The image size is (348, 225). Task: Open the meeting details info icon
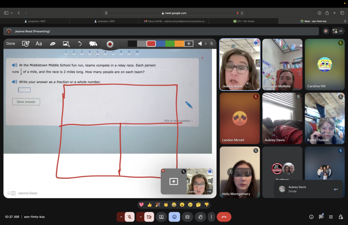[x=311, y=217]
